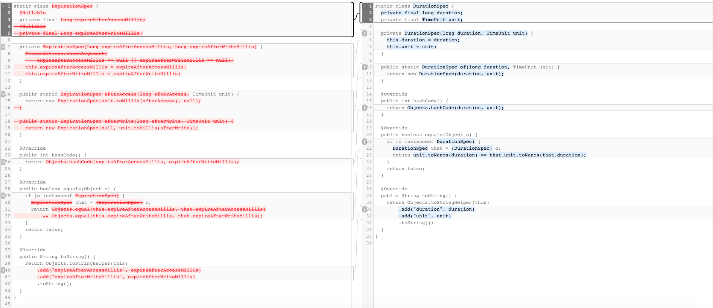Click line number 36 in the right gutter
The width and height of the screenshot is (713, 308).
369,243
